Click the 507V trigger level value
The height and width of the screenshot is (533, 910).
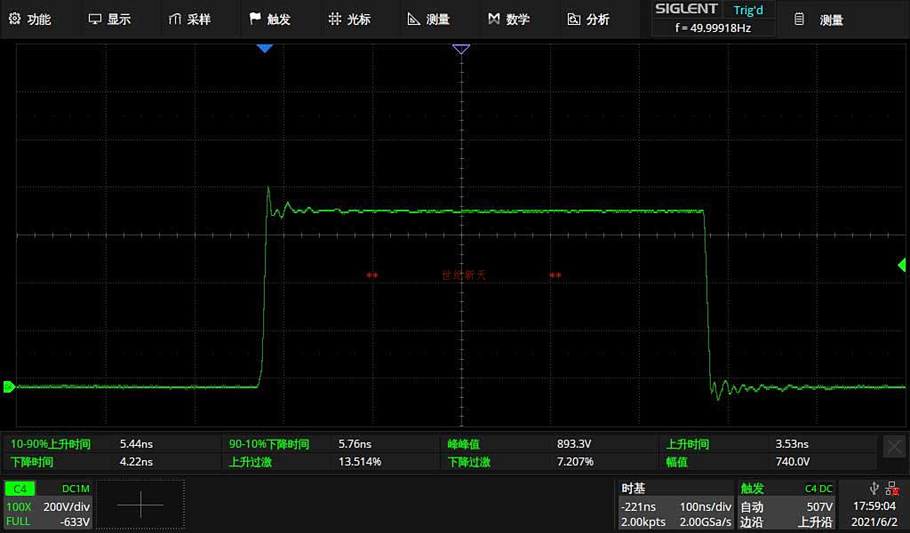pyautogui.click(x=819, y=507)
